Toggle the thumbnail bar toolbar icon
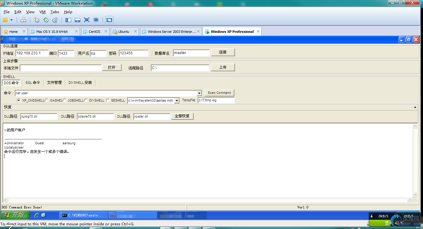Viewport: 423px width, 229px height. coord(78,20)
